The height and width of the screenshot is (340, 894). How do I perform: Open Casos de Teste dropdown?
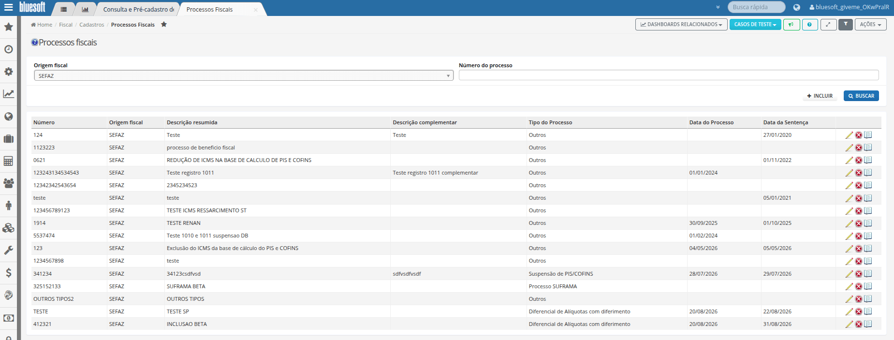[755, 24]
